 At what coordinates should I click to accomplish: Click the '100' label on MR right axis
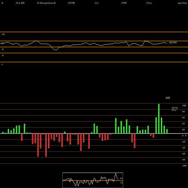tap(184, 106)
